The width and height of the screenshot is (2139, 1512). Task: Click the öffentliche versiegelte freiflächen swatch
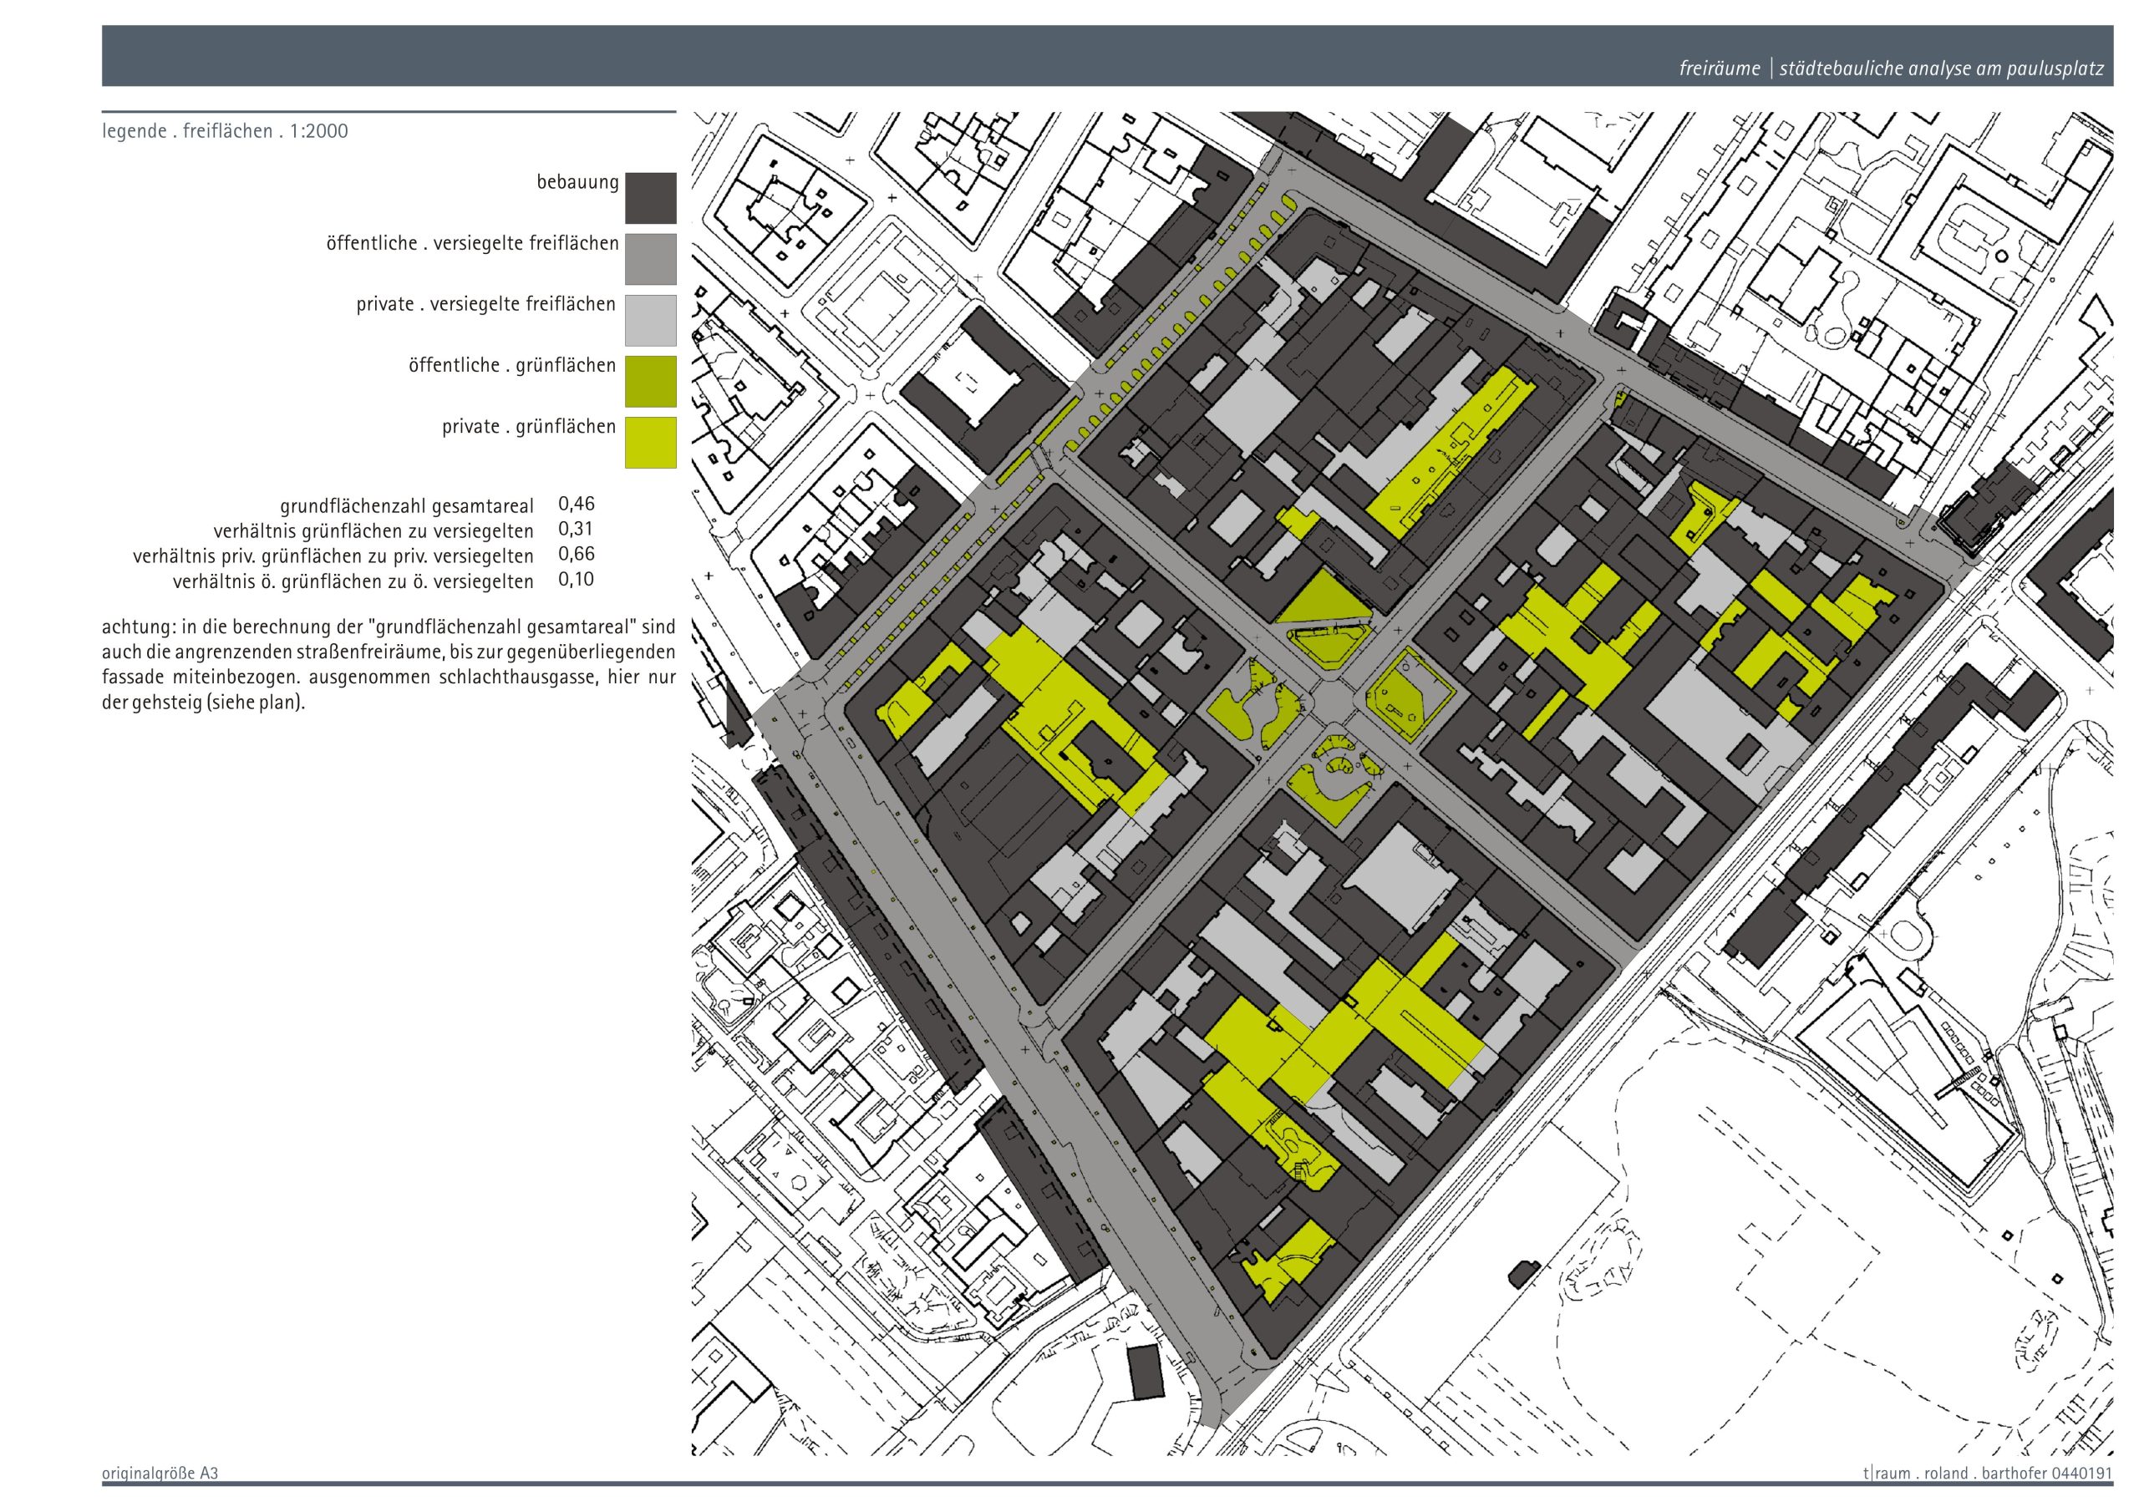[x=650, y=259]
